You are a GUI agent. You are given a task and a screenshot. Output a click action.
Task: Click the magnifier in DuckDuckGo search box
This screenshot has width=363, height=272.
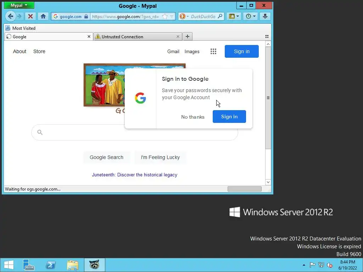tap(220, 16)
